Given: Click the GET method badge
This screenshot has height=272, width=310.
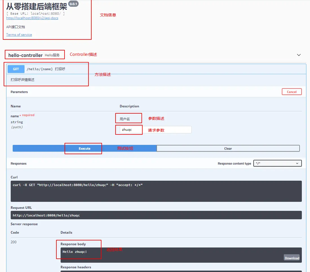Looking at the screenshot, I should [16, 69].
